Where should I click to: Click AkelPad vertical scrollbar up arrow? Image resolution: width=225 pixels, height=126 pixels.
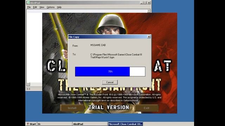pyautogui.click(x=149, y=11)
